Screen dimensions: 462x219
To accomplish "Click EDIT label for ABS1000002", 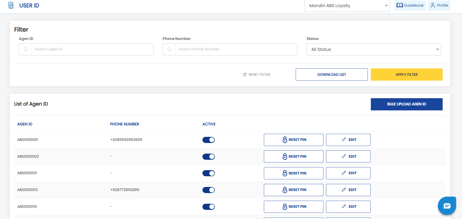I will pos(352,156).
